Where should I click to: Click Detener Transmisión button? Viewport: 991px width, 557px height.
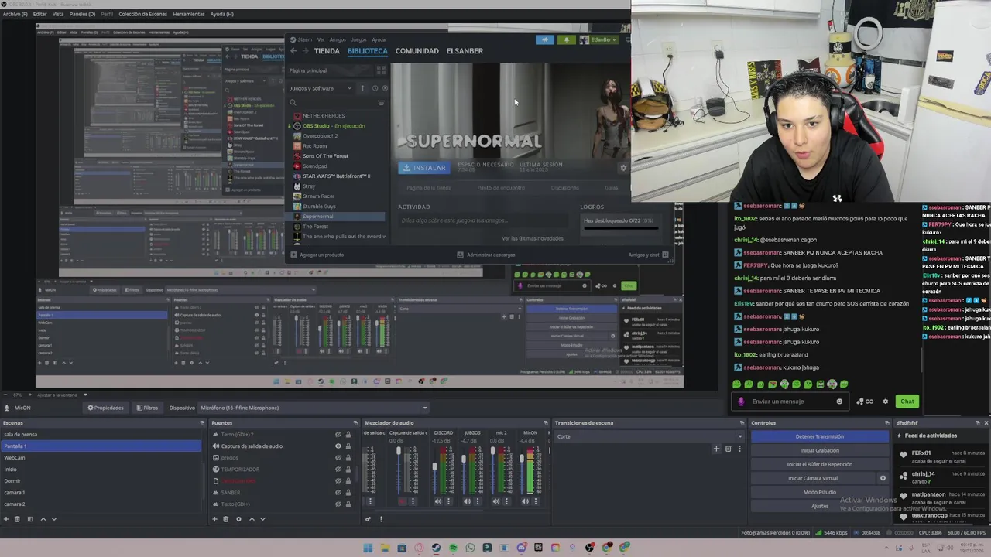[x=820, y=436]
